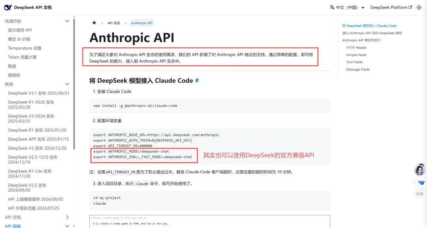
Task: Open the floating AI assistant avatar
Action: click(x=420, y=170)
